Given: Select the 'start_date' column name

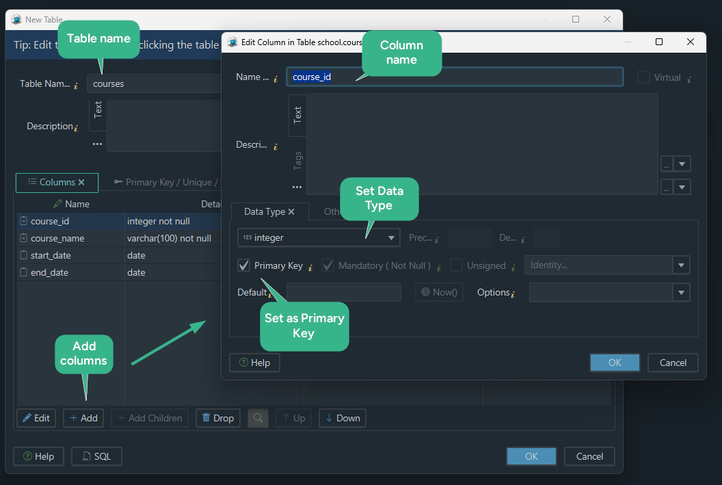Looking at the screenshot, I should point(51,256).
